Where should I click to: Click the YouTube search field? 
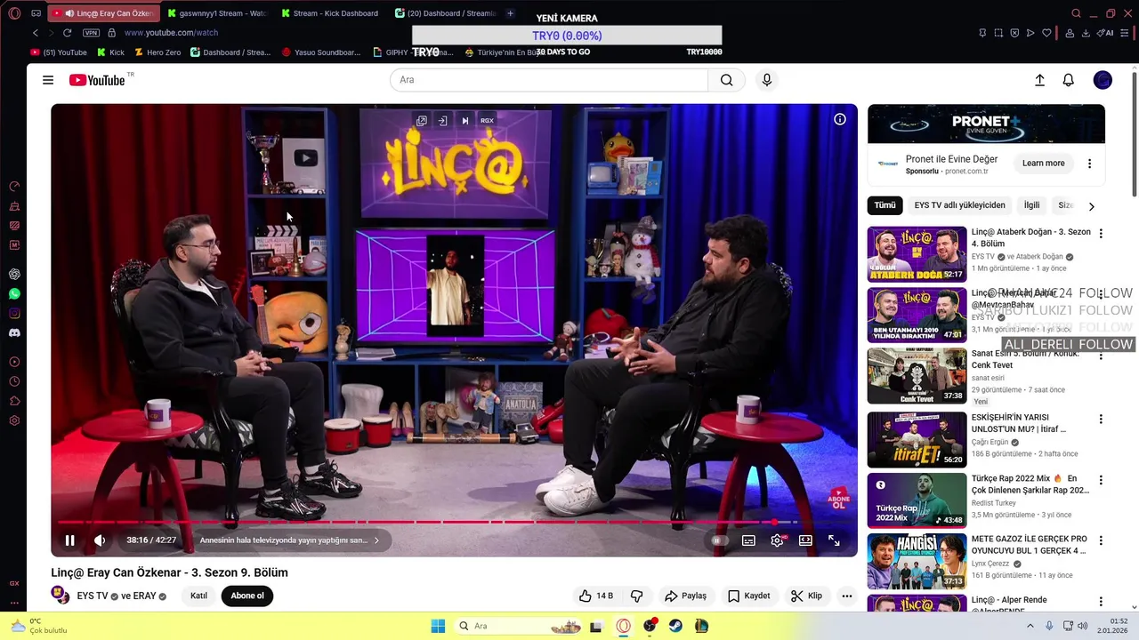point(549,80)
